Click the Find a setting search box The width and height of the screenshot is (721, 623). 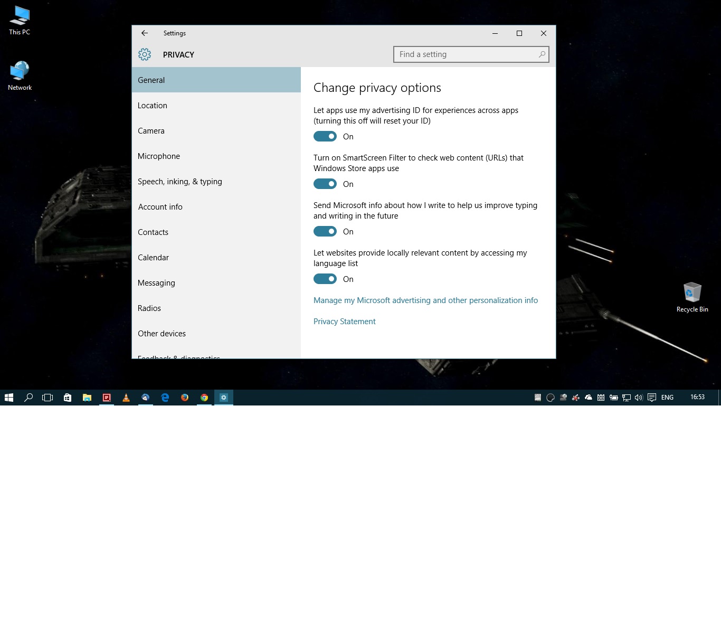(x=471, y=54)
